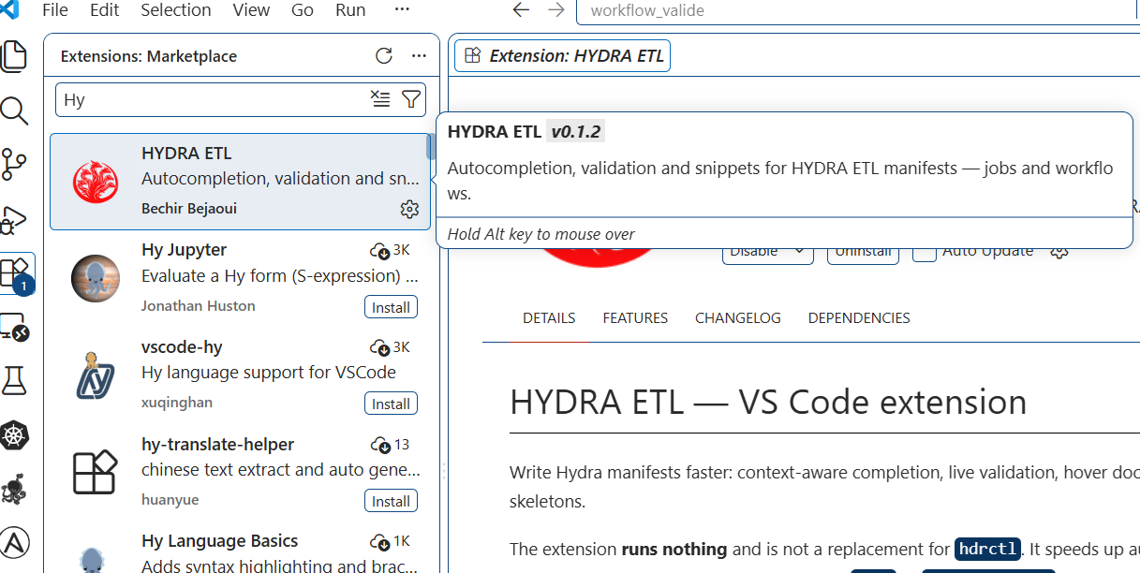Toggle the Auto Update checkbox

[925, 253]
